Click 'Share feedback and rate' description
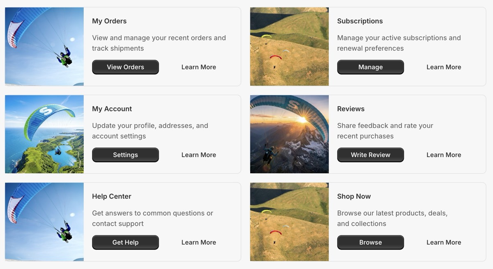 pos(385,131)
